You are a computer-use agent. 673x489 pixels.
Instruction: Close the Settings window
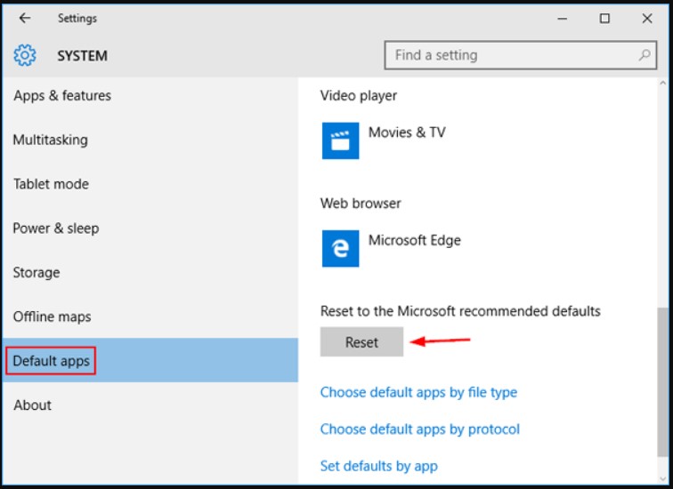click(x=647, y=19)
